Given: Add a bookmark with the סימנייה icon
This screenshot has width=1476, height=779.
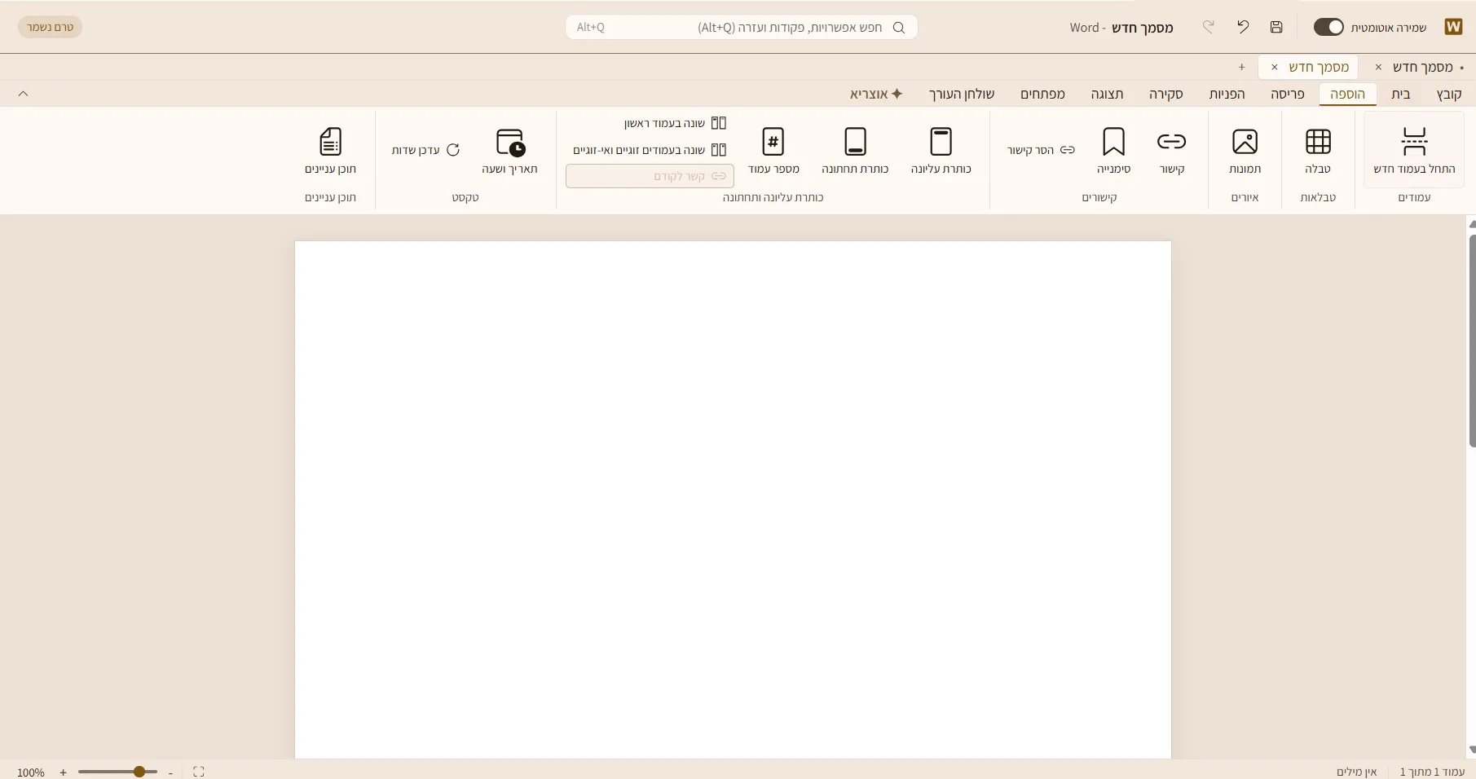Looking at the screenshot, I should pos(1113,141).
